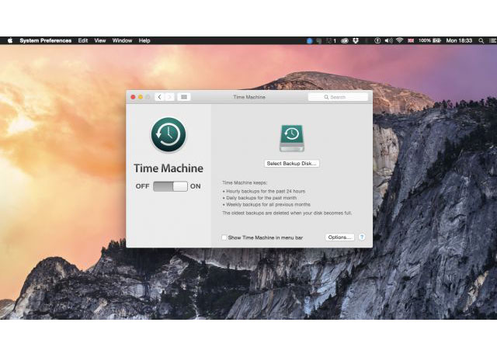This screenshot has width=497, height=357.
Task: Open the Options... button
Action: pos(339,237)
